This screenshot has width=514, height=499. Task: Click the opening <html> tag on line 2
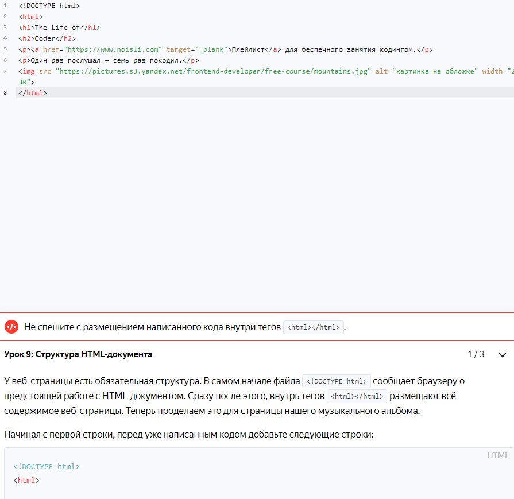click(30, 17)
